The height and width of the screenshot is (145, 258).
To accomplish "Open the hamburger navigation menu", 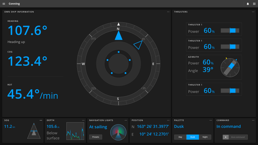I will pyautogui.click(x=4, y=4).
